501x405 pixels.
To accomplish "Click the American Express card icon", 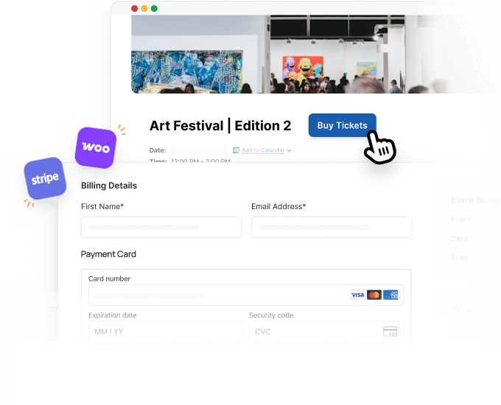I will point(390,295).
